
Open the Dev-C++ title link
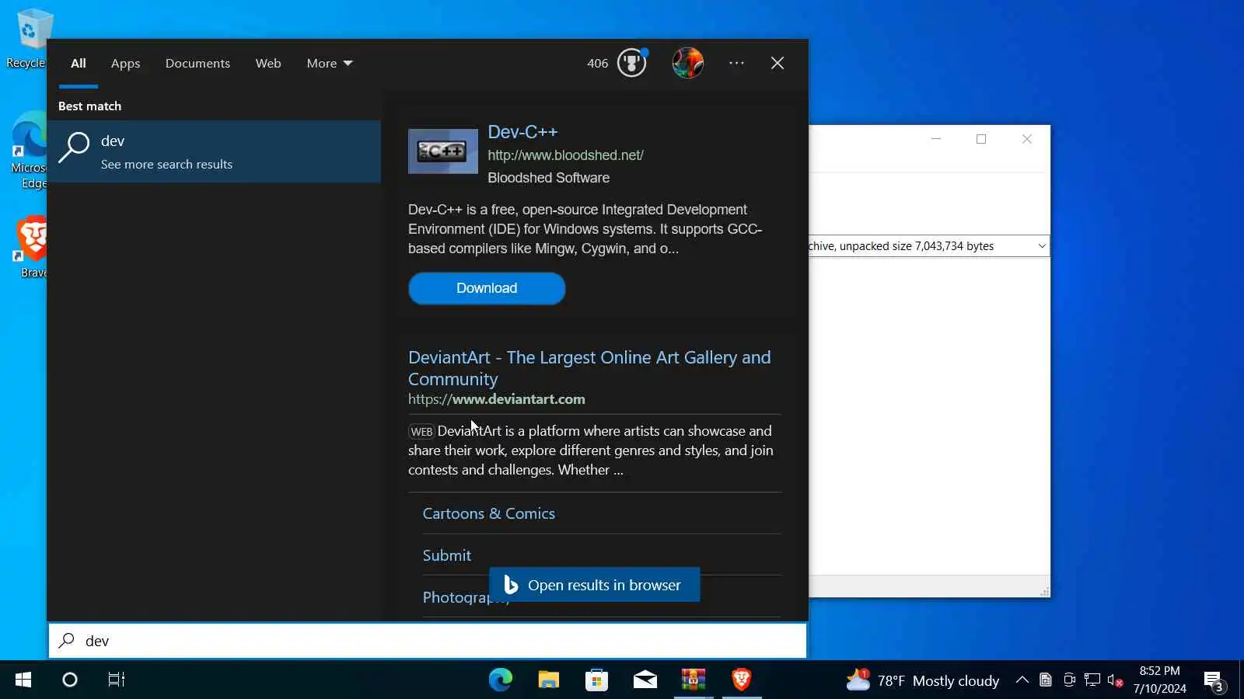tap(522, 132)
